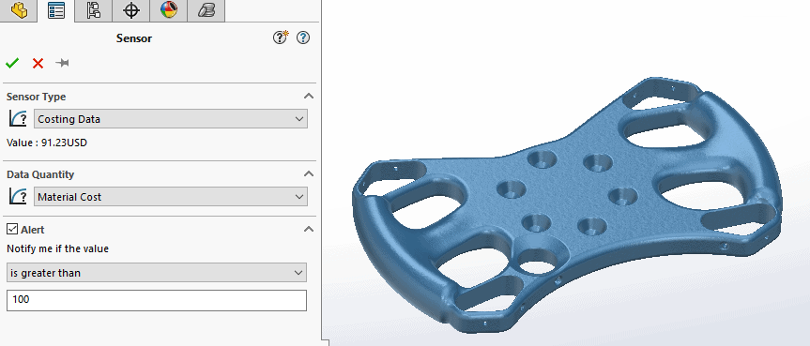Switch to the PropertyManager tab
The height and width of the screenshot is (346, 810).
pos(55,10)
